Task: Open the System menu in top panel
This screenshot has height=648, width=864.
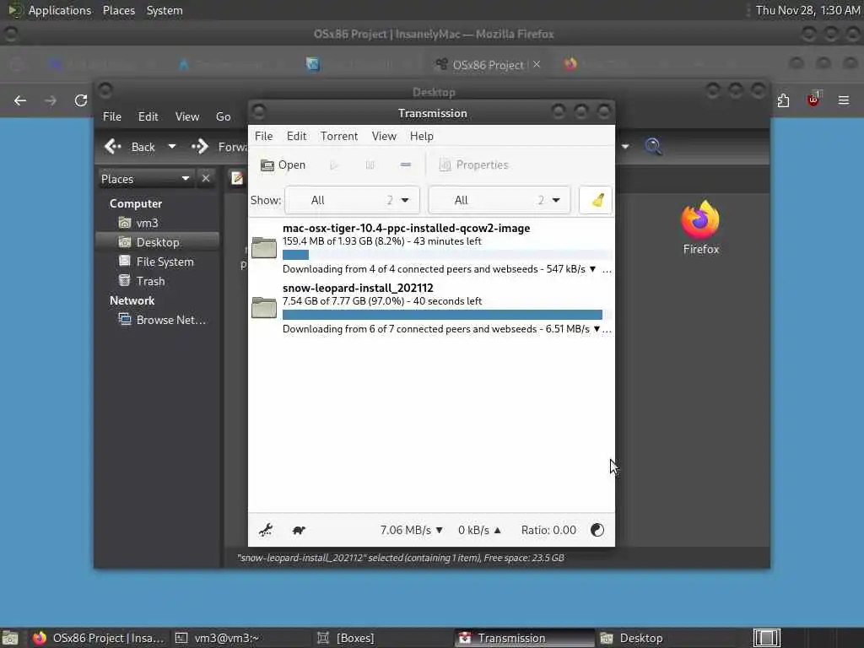Action: 165,10
